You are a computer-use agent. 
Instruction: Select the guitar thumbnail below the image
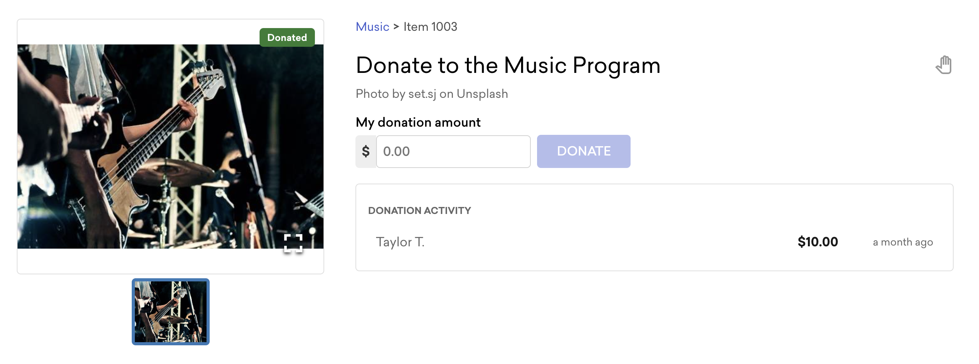171,312
